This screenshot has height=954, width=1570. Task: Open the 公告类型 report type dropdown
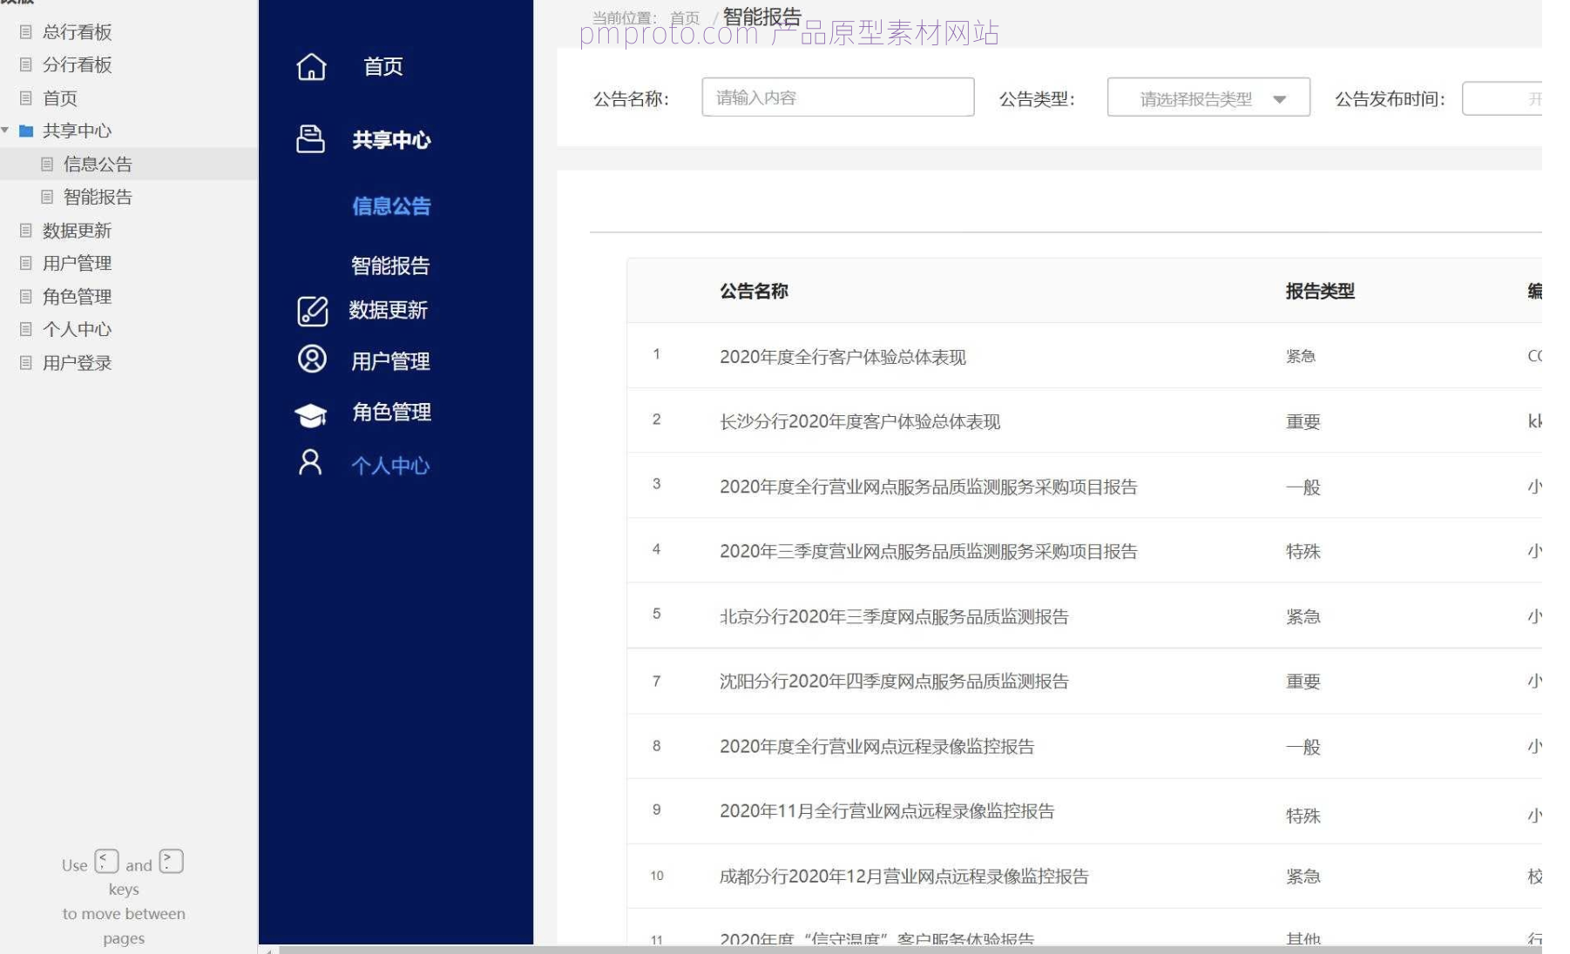pos(1208,97)
